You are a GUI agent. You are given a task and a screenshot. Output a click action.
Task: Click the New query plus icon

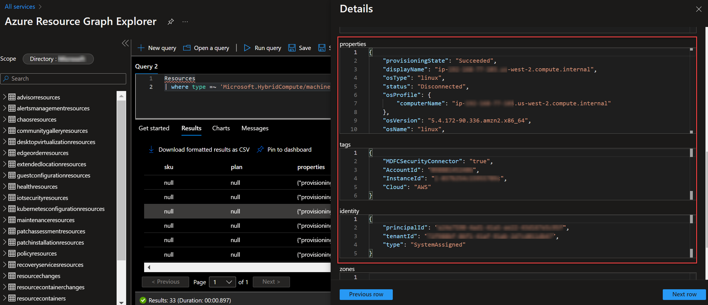[141, 48]
